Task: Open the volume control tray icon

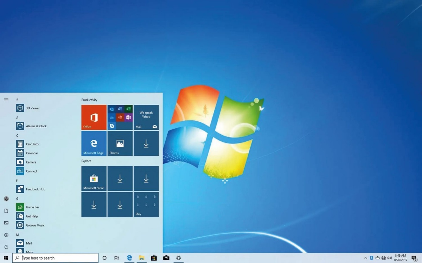Action: pyautogui.click(x=390, y=258)
